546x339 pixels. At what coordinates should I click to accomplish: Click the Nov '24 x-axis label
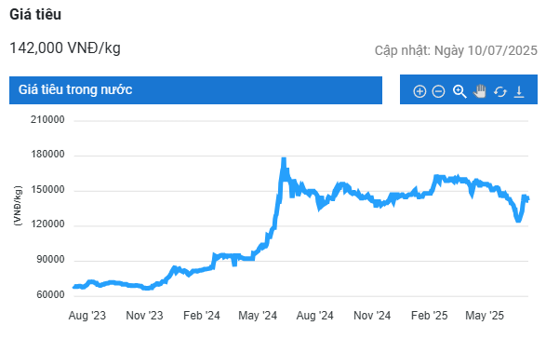click(372, 316)
